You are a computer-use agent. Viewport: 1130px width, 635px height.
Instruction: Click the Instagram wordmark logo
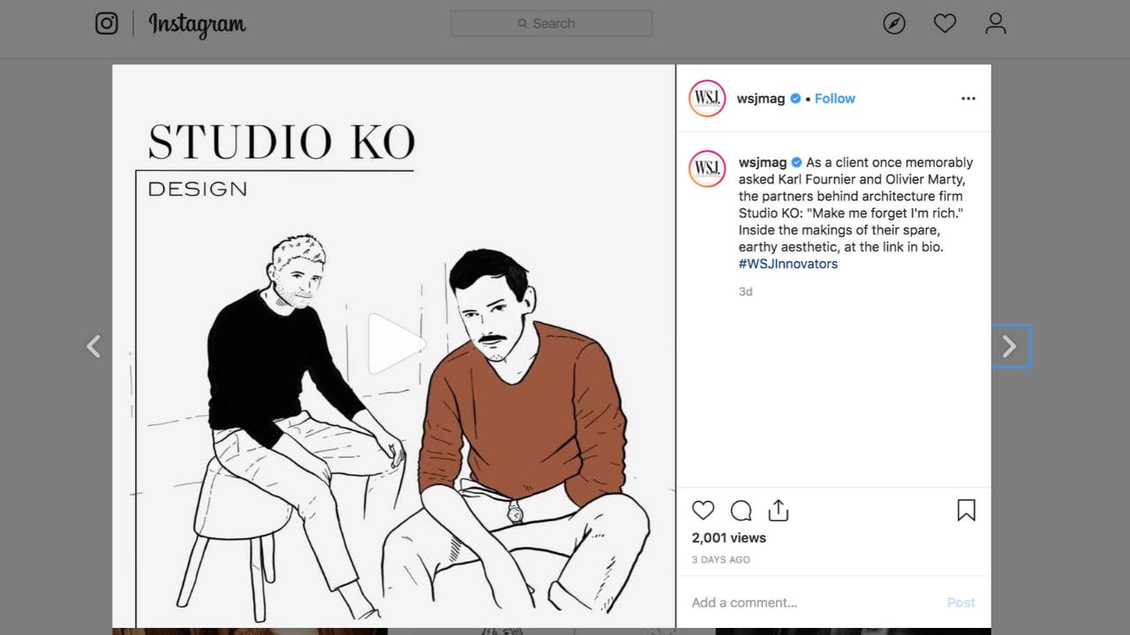[197, 25]
